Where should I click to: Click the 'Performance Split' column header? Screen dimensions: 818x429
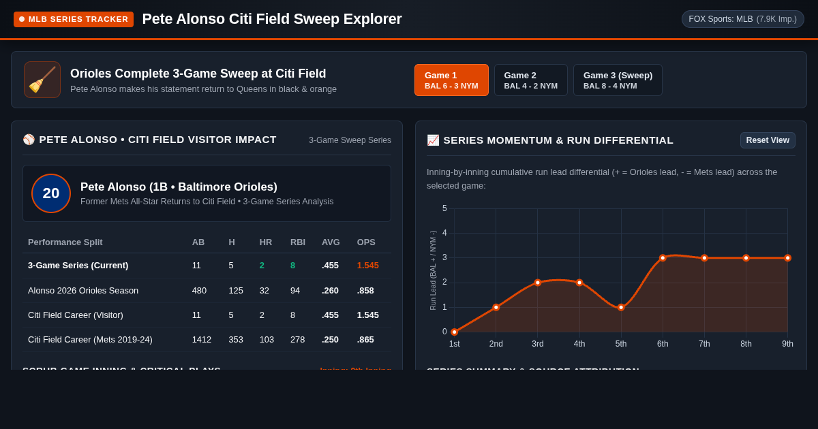(x=65, y=242)
